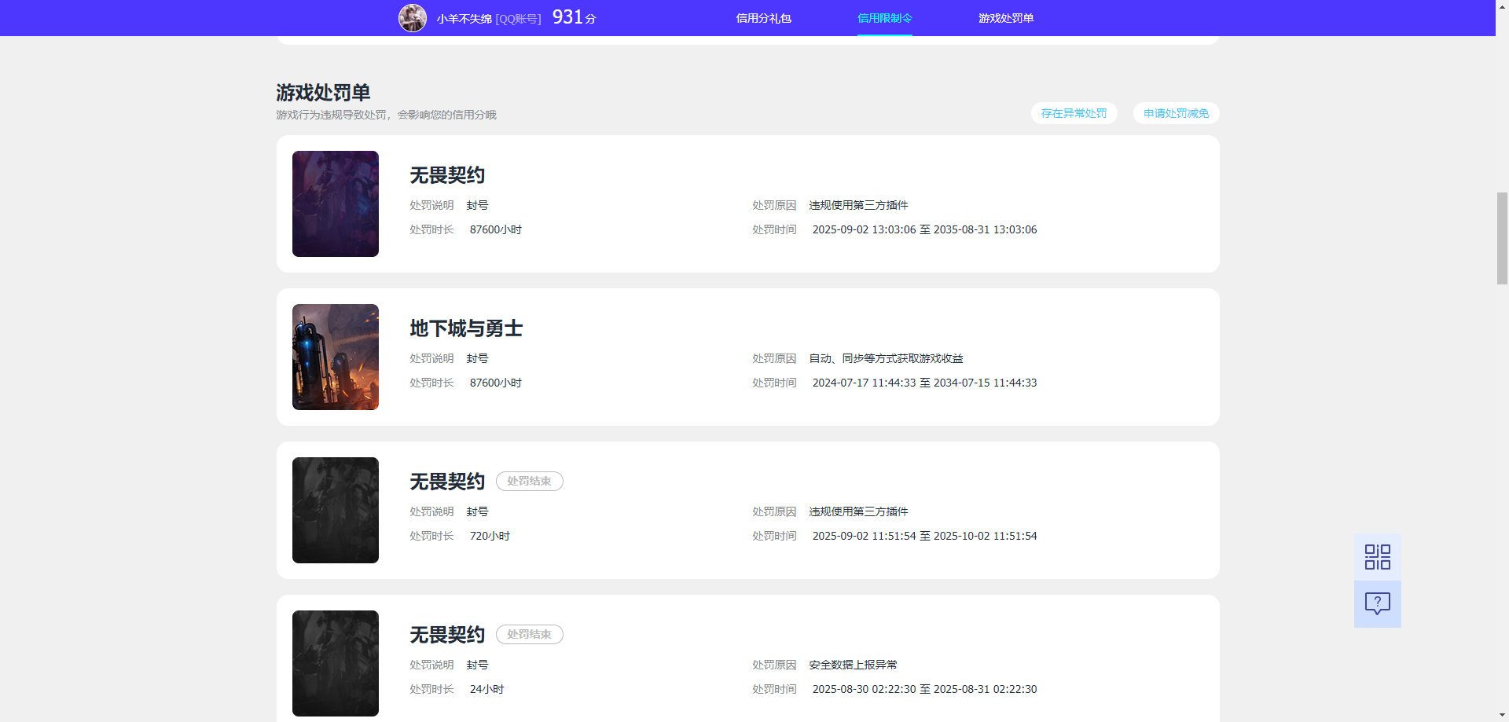Open the 720小时 无畏契约 greyed cover thumbnail
The image size is (1509, 722).
[x=336, y=510]
